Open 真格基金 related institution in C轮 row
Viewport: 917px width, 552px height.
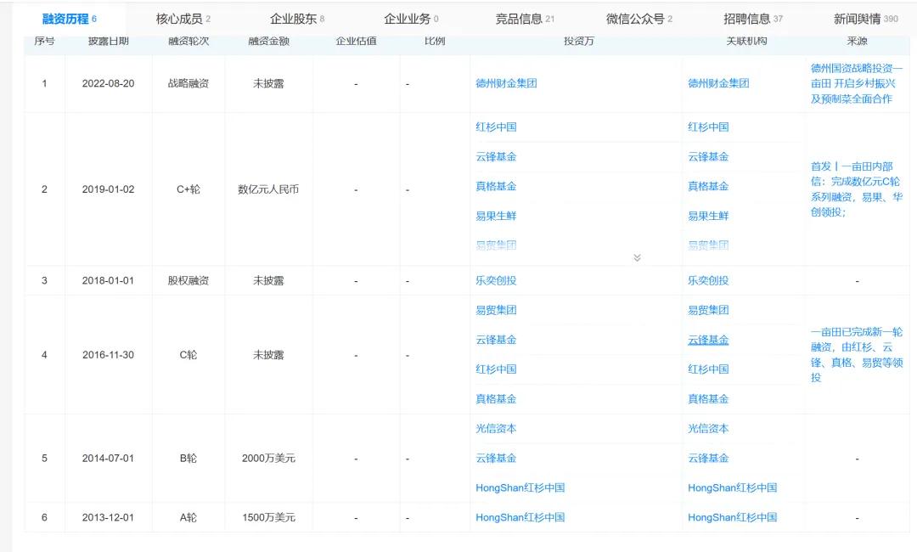(x=708, y=399)
